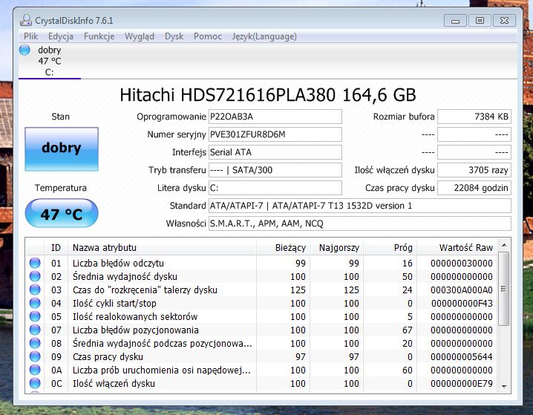Click the CrystalDiskInfo title bar app icon
533x415 pixels.
coord(26,20)
